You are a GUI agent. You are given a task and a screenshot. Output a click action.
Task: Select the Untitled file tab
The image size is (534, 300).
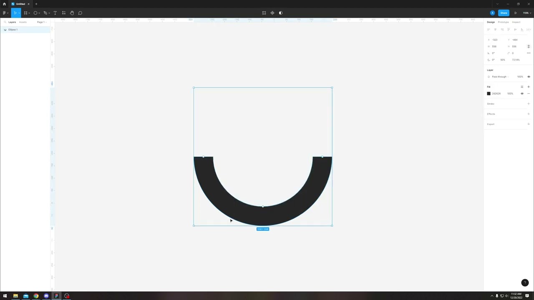[x=20, y=4]
